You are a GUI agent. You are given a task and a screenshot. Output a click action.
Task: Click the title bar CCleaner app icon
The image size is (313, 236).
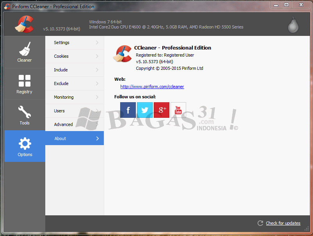pos(7,7)
